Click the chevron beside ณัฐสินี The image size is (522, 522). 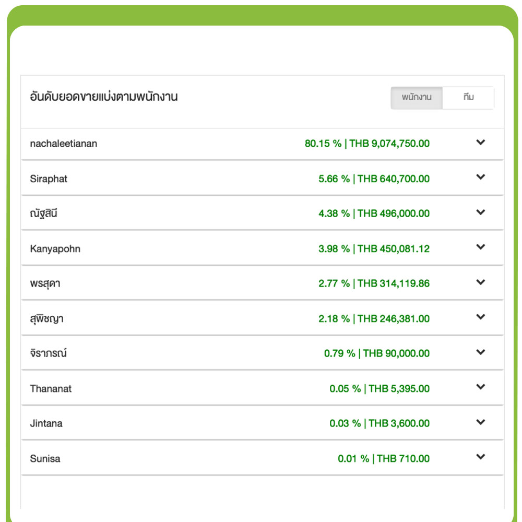[x=481, y=212]
